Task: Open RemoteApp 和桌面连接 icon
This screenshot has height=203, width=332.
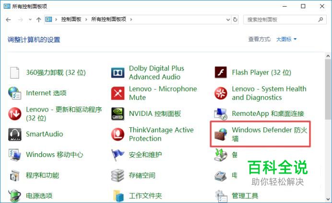Action: click(221, 113)
